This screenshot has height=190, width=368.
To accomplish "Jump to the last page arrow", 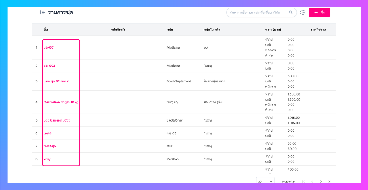I will click(x=330, y=181).
